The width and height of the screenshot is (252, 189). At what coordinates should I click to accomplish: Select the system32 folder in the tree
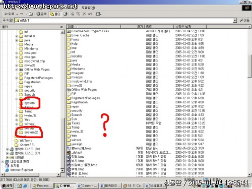pyautogui.click(x=31, y=133)
